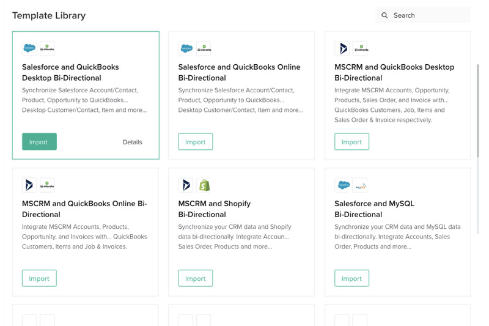Open Details for Salesforce QuickBooks Desktop template
The height and width of the screenshot is (326, 489).
(x=132, y=142)
